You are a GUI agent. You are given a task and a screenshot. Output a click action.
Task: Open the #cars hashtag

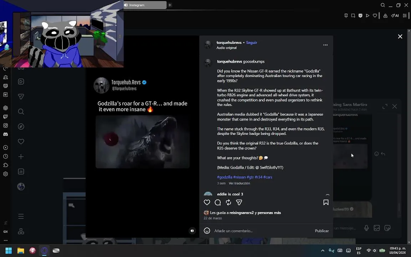[x=268, y=177]
